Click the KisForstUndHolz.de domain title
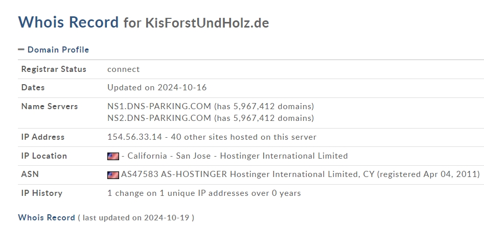The image size is (484, 227). click(x=207, y=23)
